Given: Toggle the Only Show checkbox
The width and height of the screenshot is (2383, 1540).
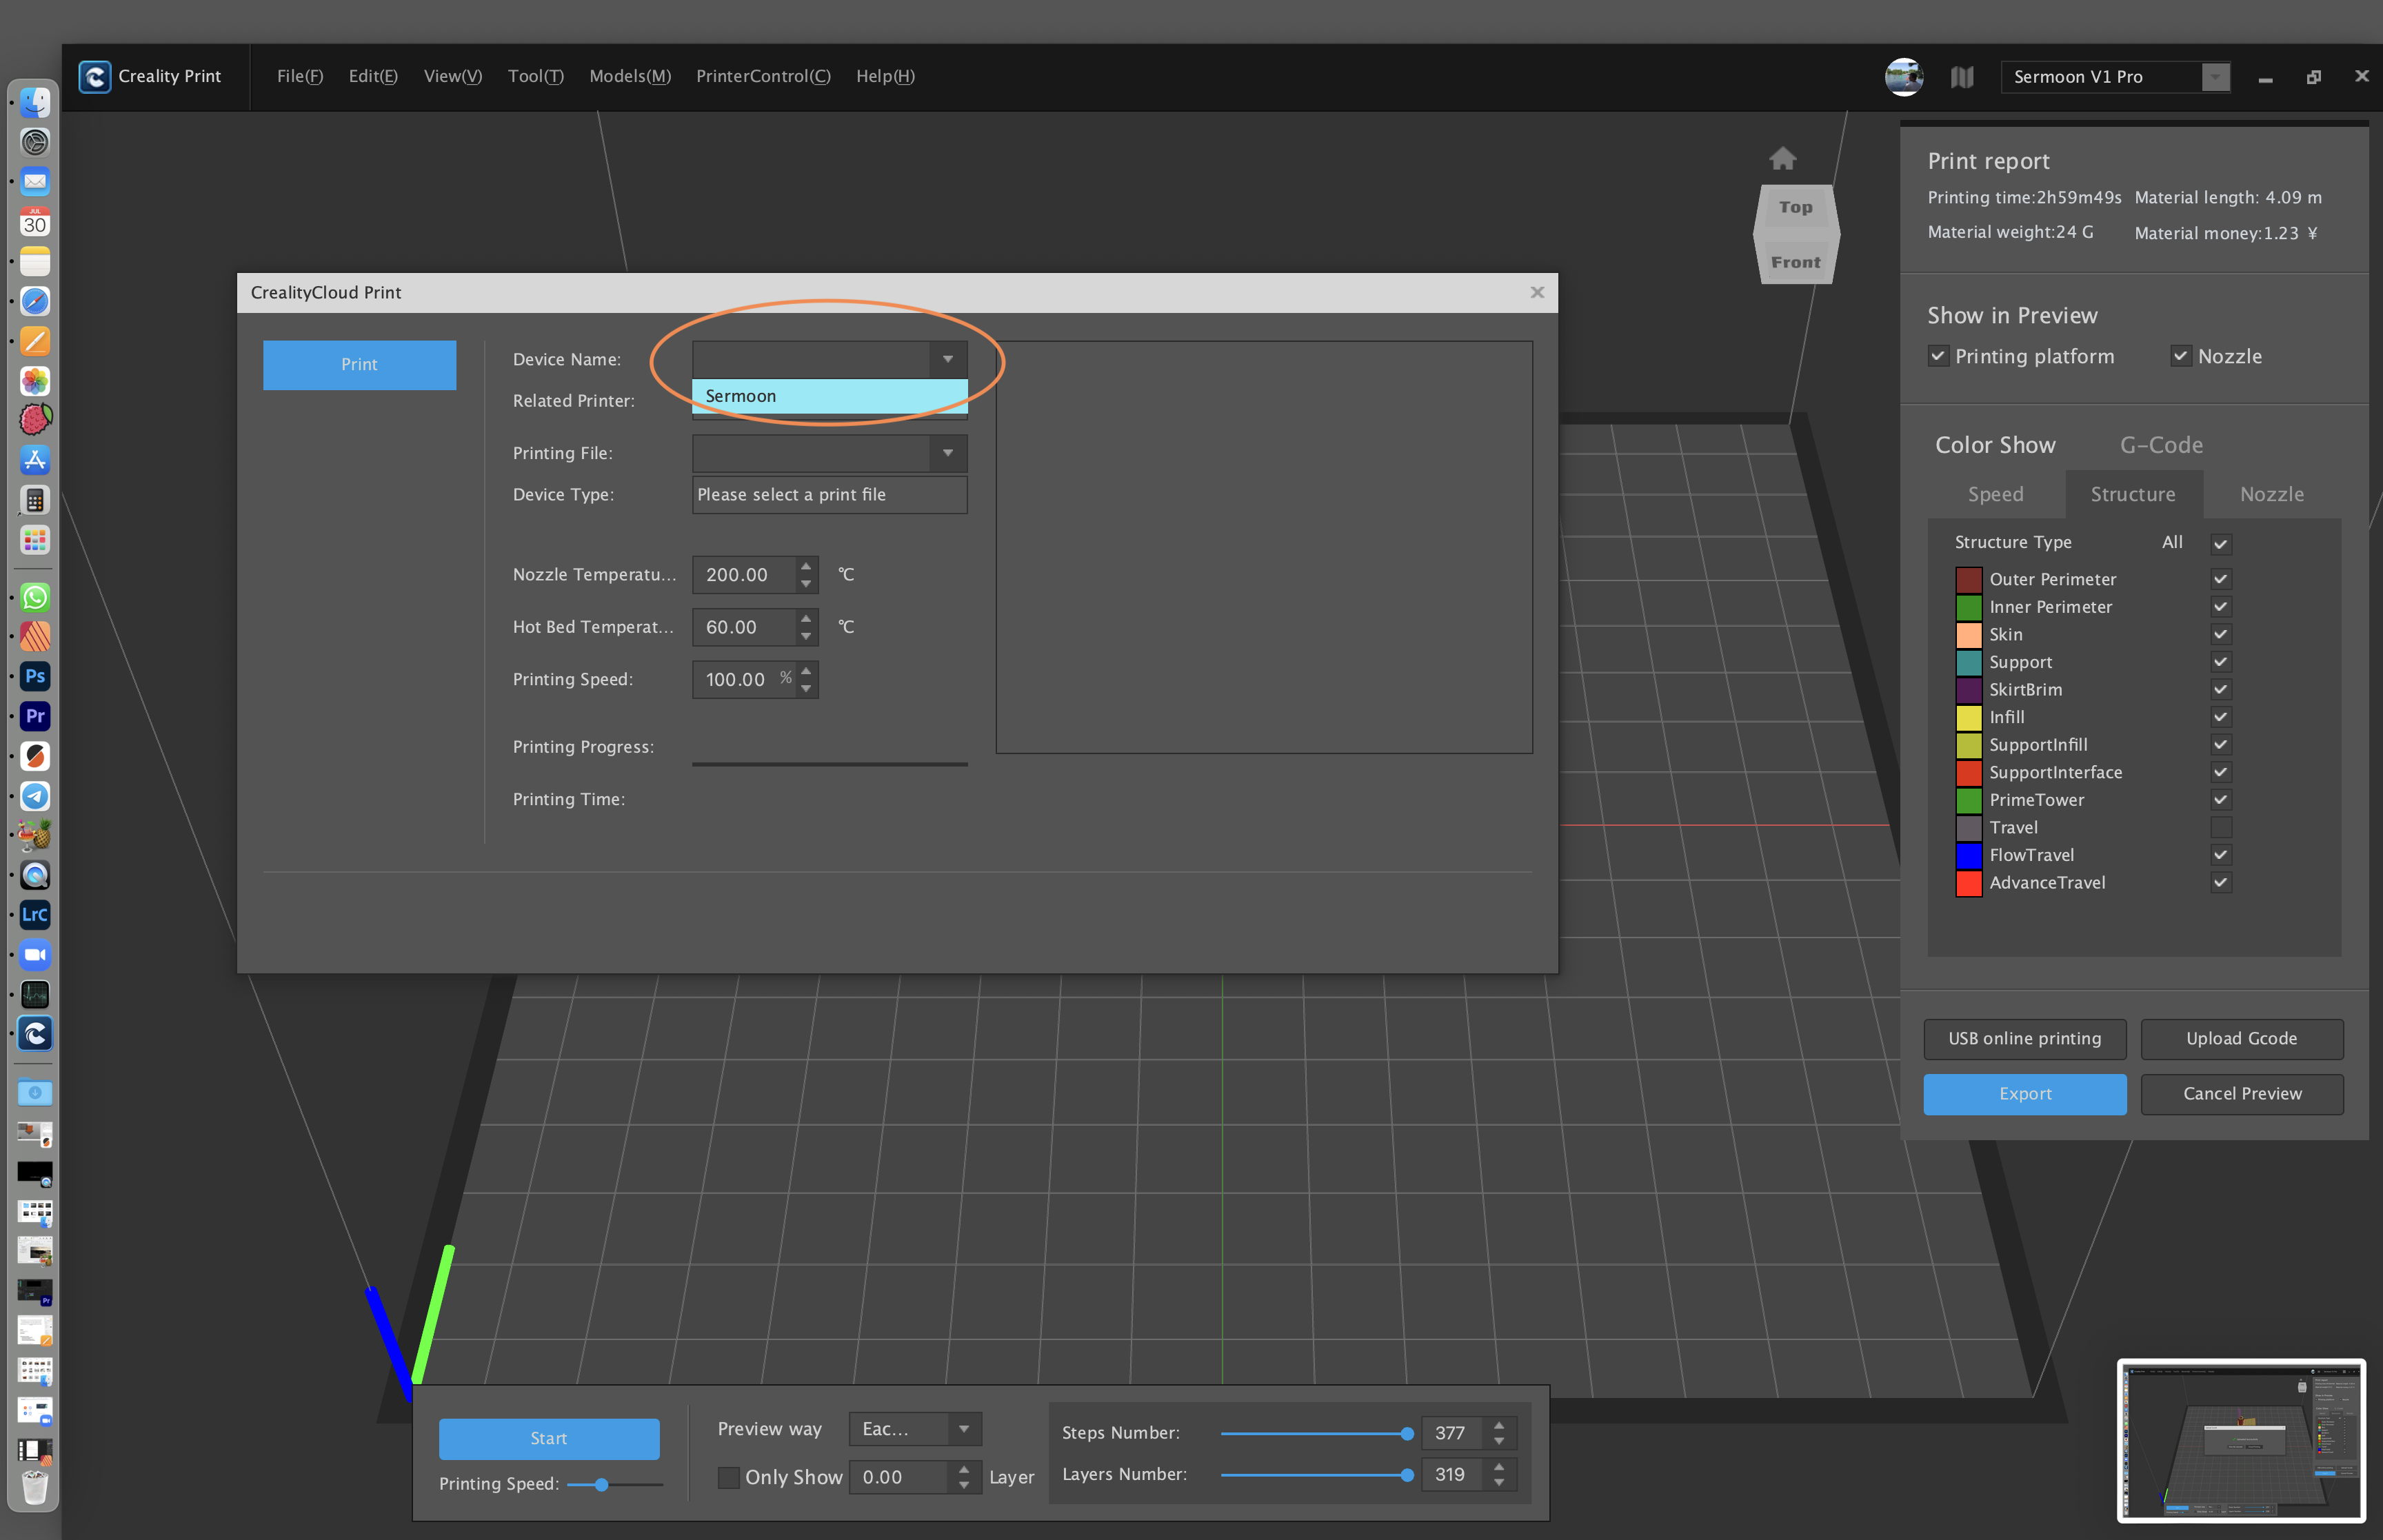Looking at the screenshot, I should [x=729, y=1477].
